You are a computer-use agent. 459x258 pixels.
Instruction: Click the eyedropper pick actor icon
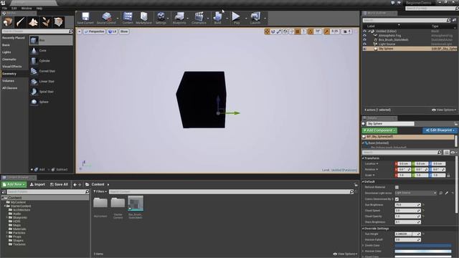[447, 193]
